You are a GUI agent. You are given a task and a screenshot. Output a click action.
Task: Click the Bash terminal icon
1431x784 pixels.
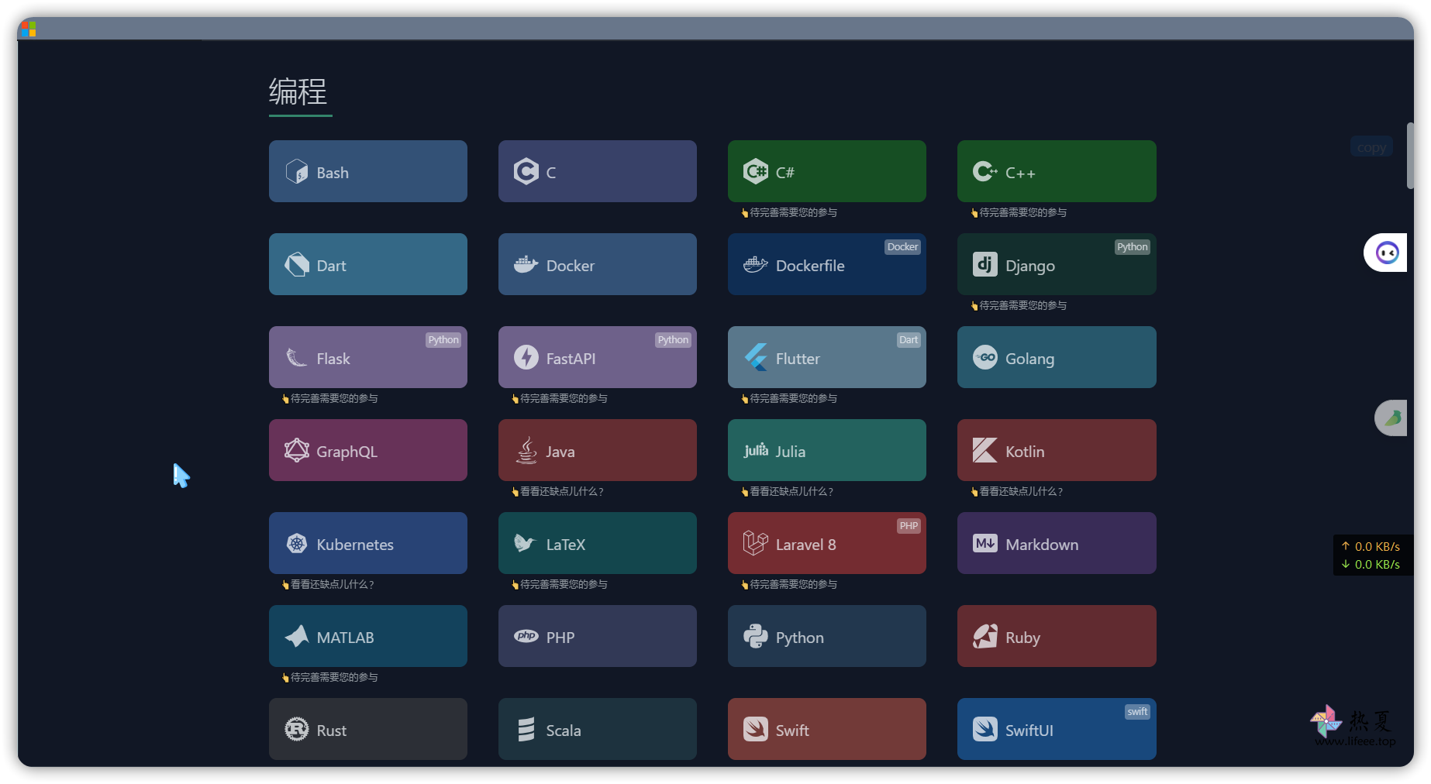[296, 171]
